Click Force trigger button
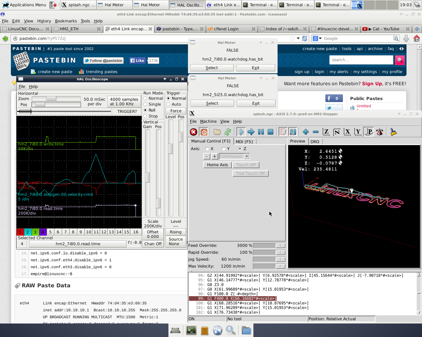 point(176,111)
